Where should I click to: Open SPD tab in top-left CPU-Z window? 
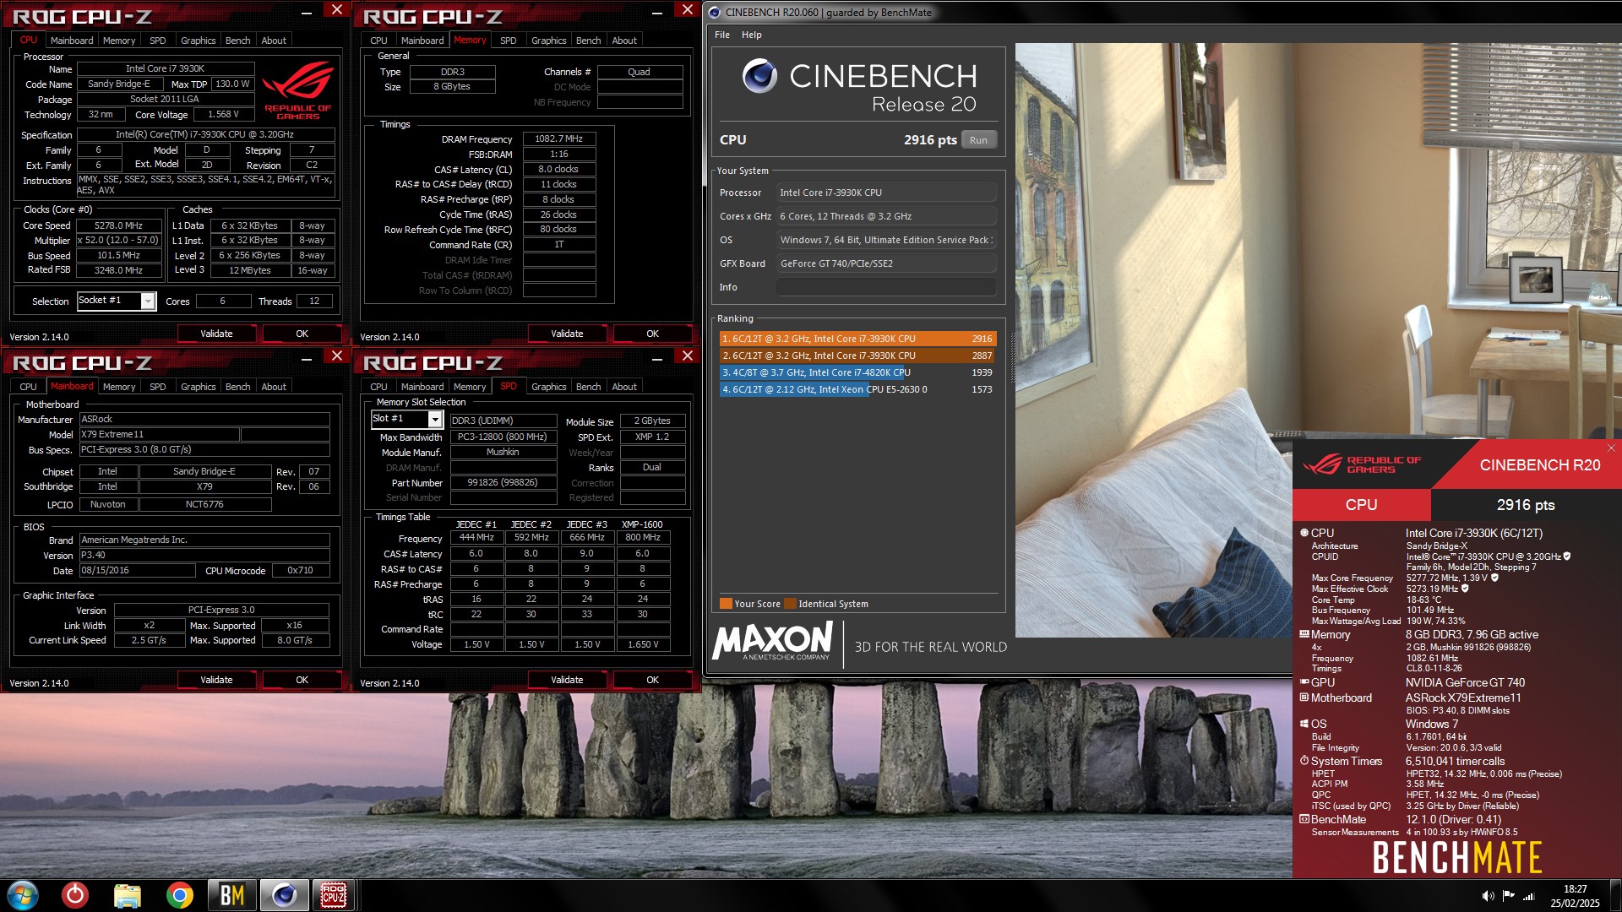tap(158, 41)
